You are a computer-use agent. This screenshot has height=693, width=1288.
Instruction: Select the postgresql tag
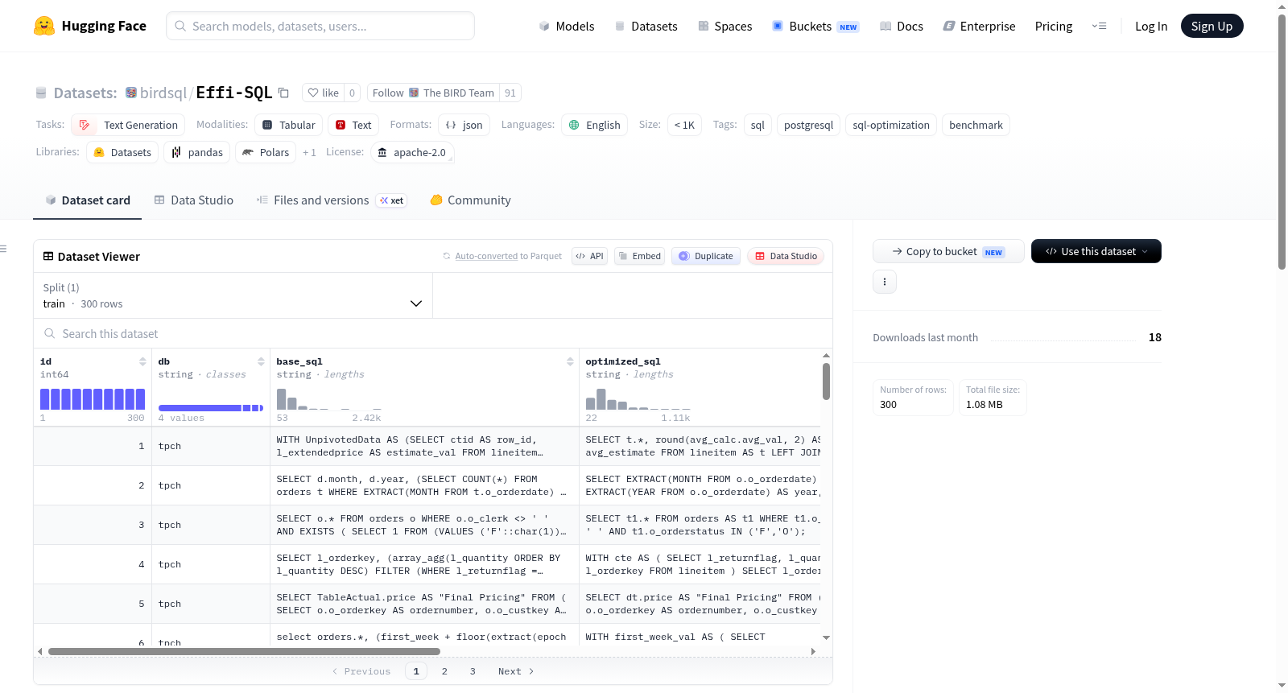click(808, 125)
